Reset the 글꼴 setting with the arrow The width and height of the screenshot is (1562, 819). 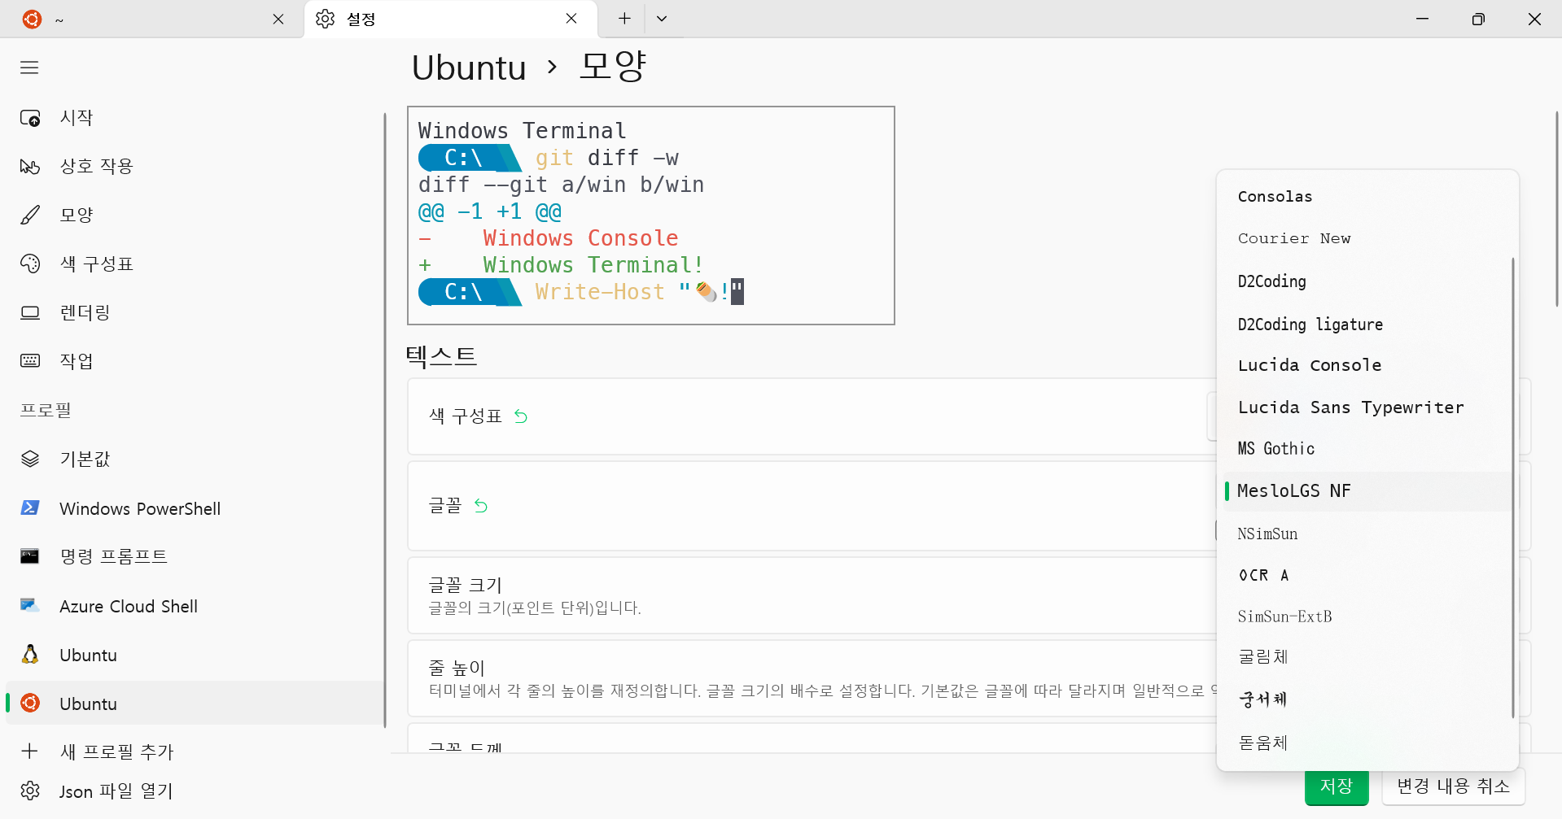481,506
